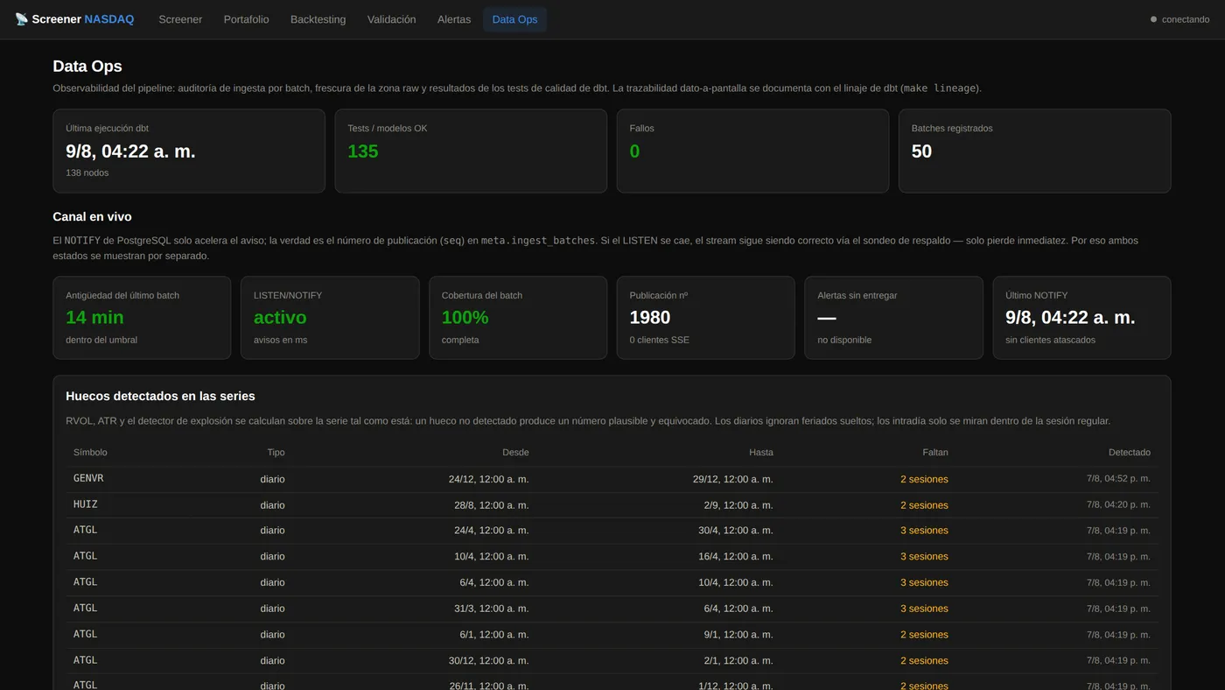Image resolution: width=1225 pixels, height=690 pixels.
Task: Click the Batches registrados value 50
Action: [x=921, y=151]
